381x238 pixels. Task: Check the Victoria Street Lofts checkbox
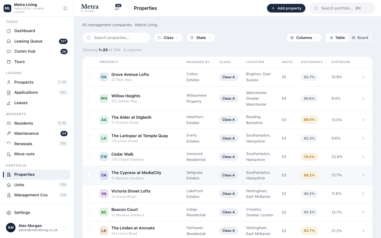pyautogui.click(x=89, y=193)
